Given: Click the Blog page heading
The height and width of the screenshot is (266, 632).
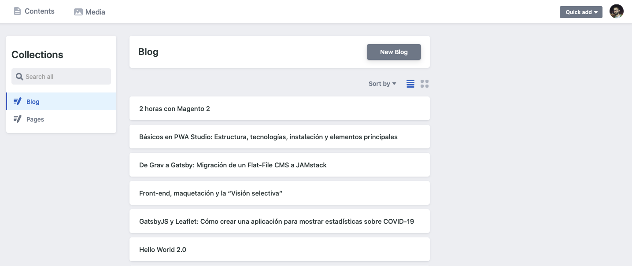Looking at the screenshot, I should tap(148, 52).
